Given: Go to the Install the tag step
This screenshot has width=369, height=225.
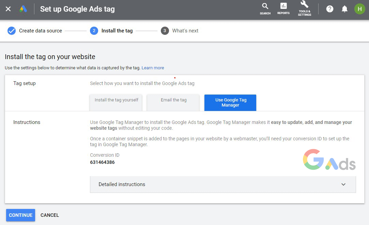Looking at the screenshot, I should (x=117, y=31).
